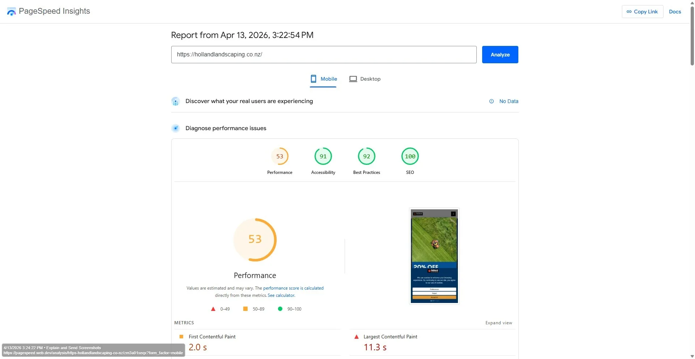Screen dimensions: 695x359
Task: Click the blue Analyze button
Action: (500, 55)
